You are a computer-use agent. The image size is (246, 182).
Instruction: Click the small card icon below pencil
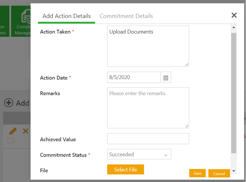[x=11, y=140]
